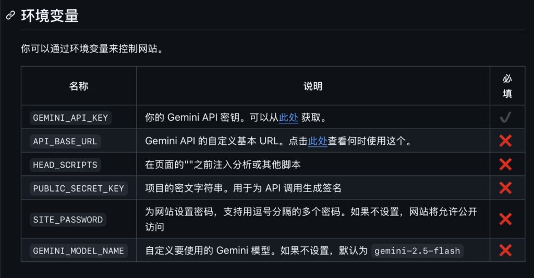Click the 环境变量 section heading
The width and height of the screenshot is (534, 278).
[50, 16]
